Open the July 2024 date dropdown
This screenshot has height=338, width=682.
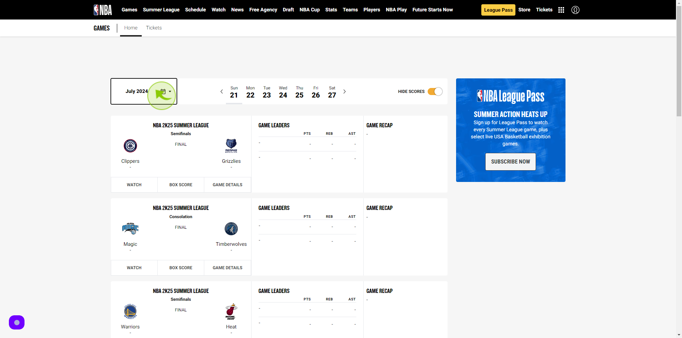(x=144, y=92)
